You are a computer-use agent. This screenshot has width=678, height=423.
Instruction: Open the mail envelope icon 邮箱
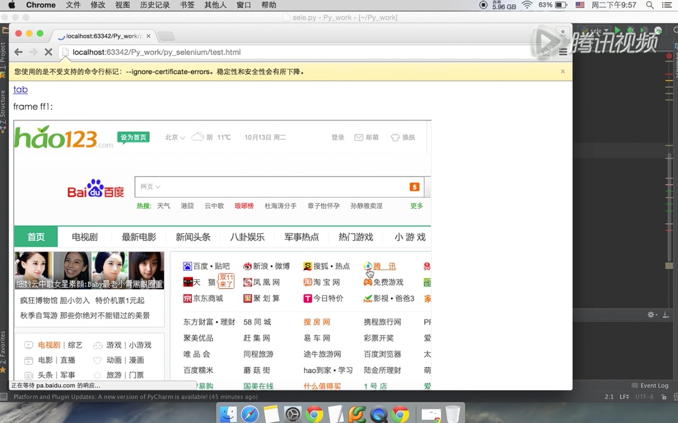[x=359, y=137]
